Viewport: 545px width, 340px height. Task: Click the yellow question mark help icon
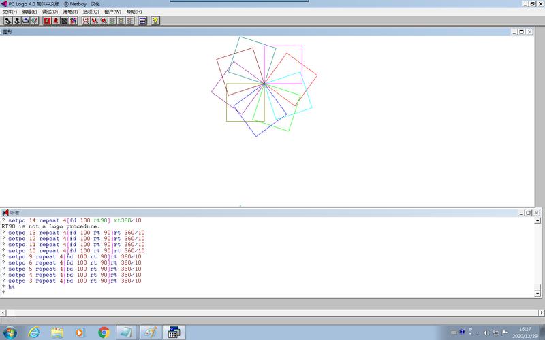click(x=155, y=21)
